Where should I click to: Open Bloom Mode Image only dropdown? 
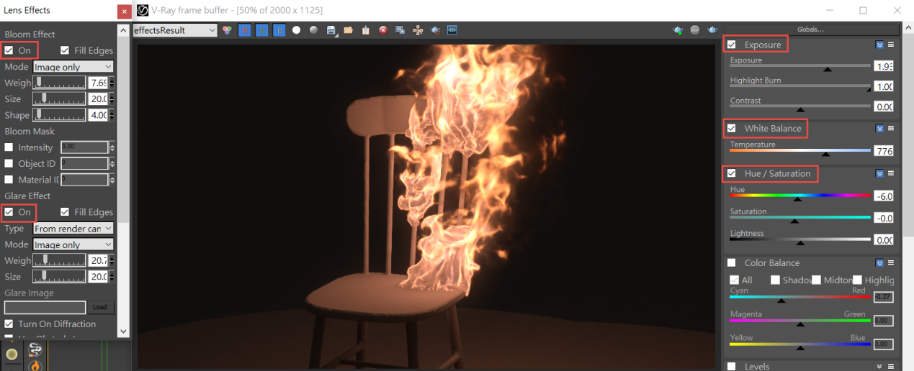pyautogui.click(x=73, y=67)
